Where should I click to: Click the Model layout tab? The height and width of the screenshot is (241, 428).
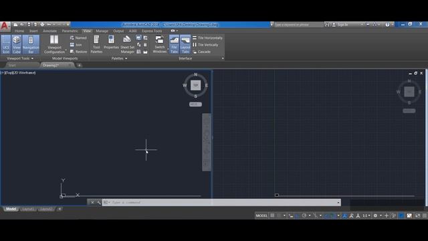pos(11,209)
